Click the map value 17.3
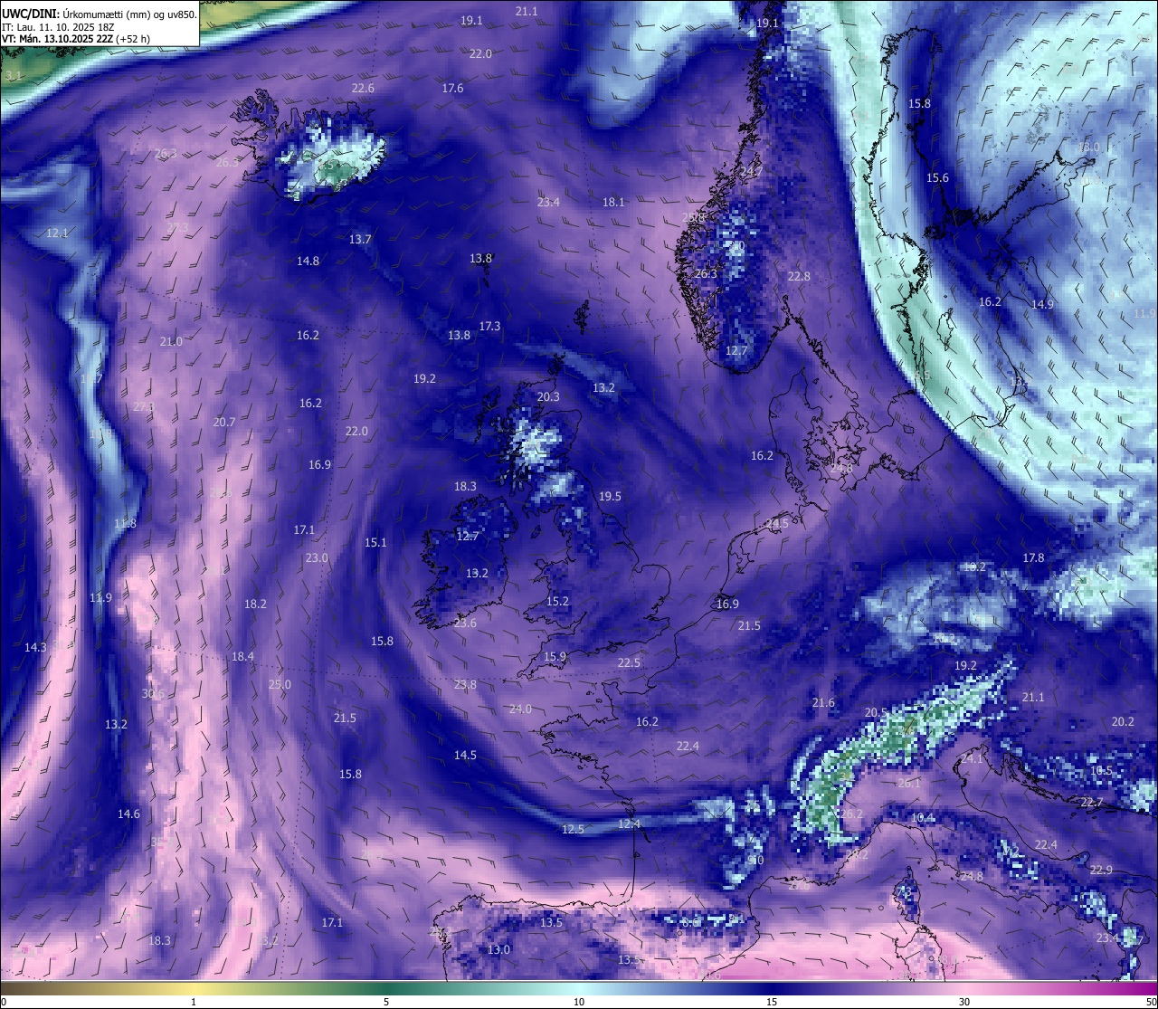 pyautogui.click(x=489, y=326)
